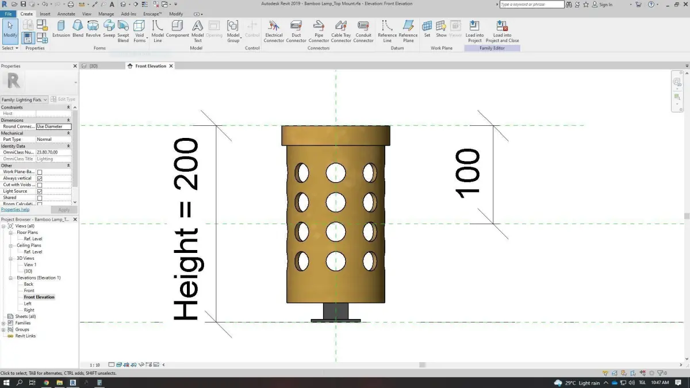Select View 1 under 3D Views
Screen dimensions: 690x388
[x=30, y=264]
